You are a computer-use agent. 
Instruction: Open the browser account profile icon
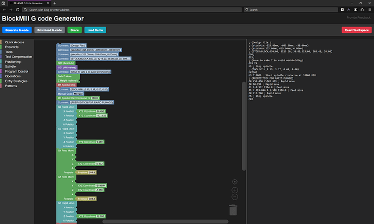[356, 10]
